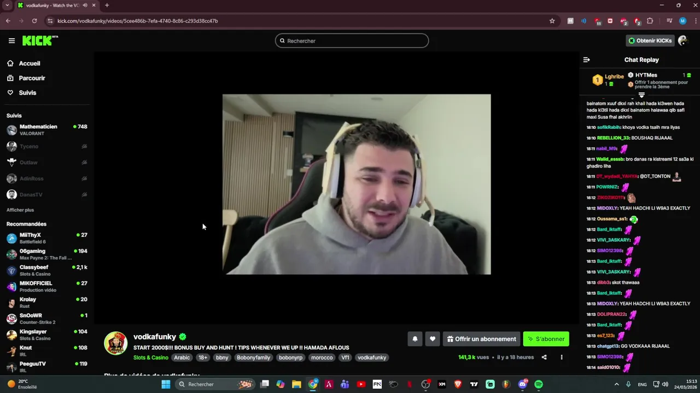The height and width of the screenshot is (393, 700).
Task: Click REBELLION_33 username in chat
Action: coord(613,138)
